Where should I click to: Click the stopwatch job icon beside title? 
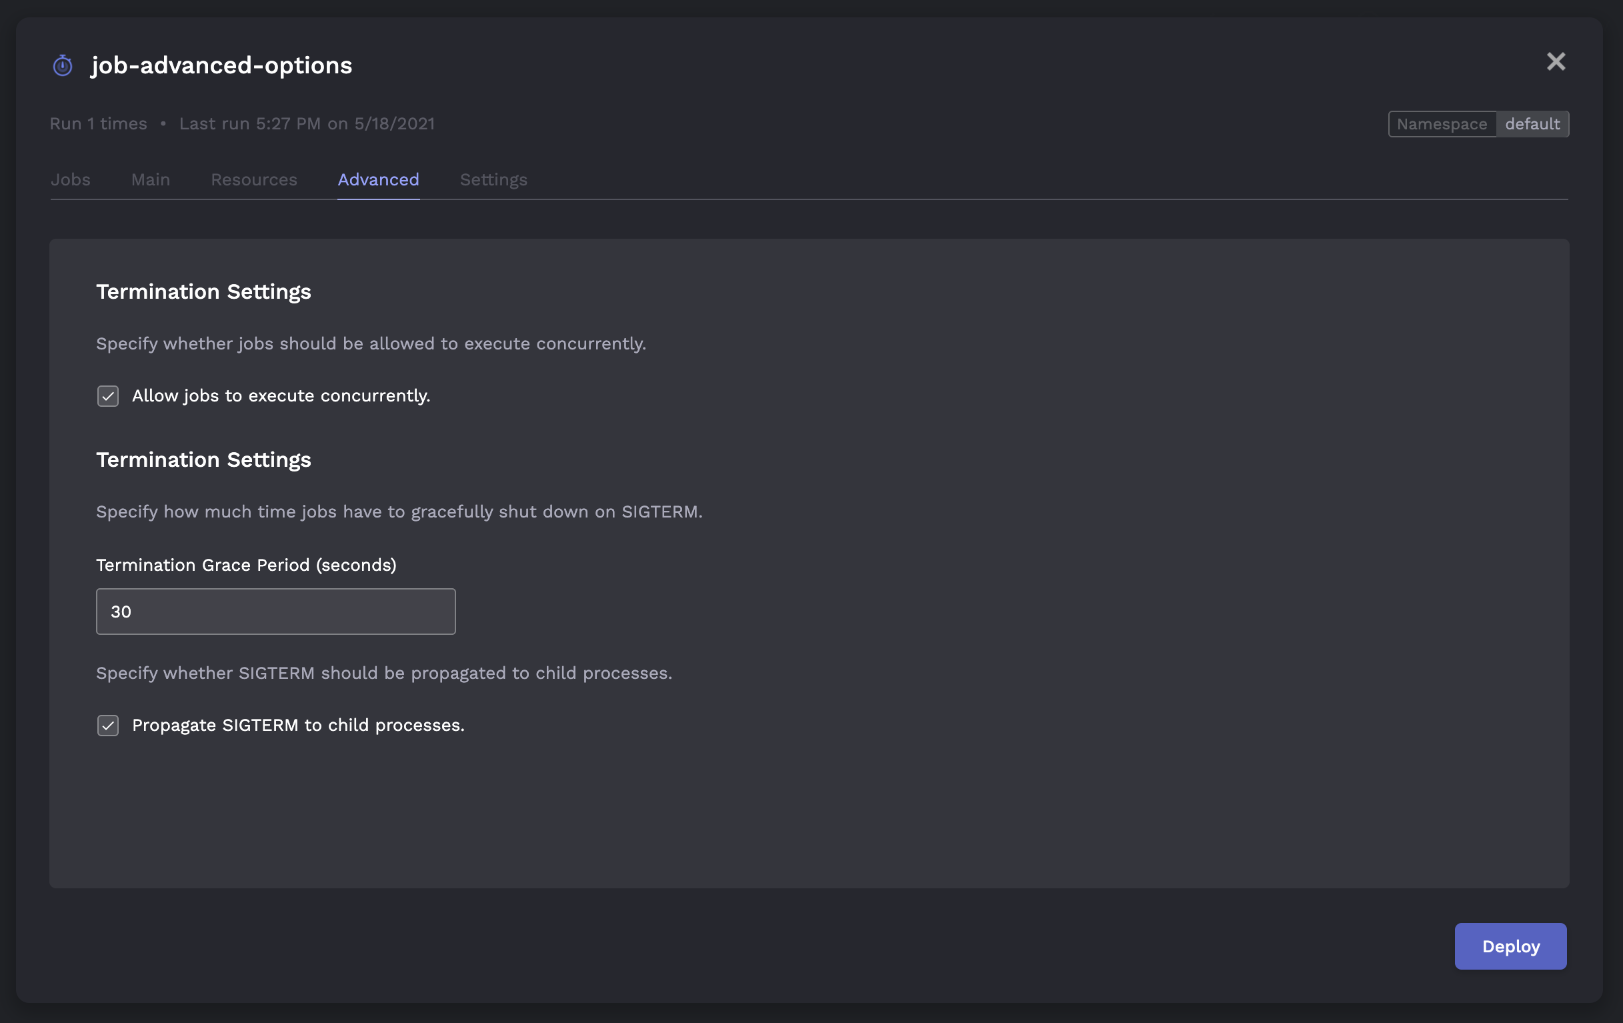click(63, 65)
